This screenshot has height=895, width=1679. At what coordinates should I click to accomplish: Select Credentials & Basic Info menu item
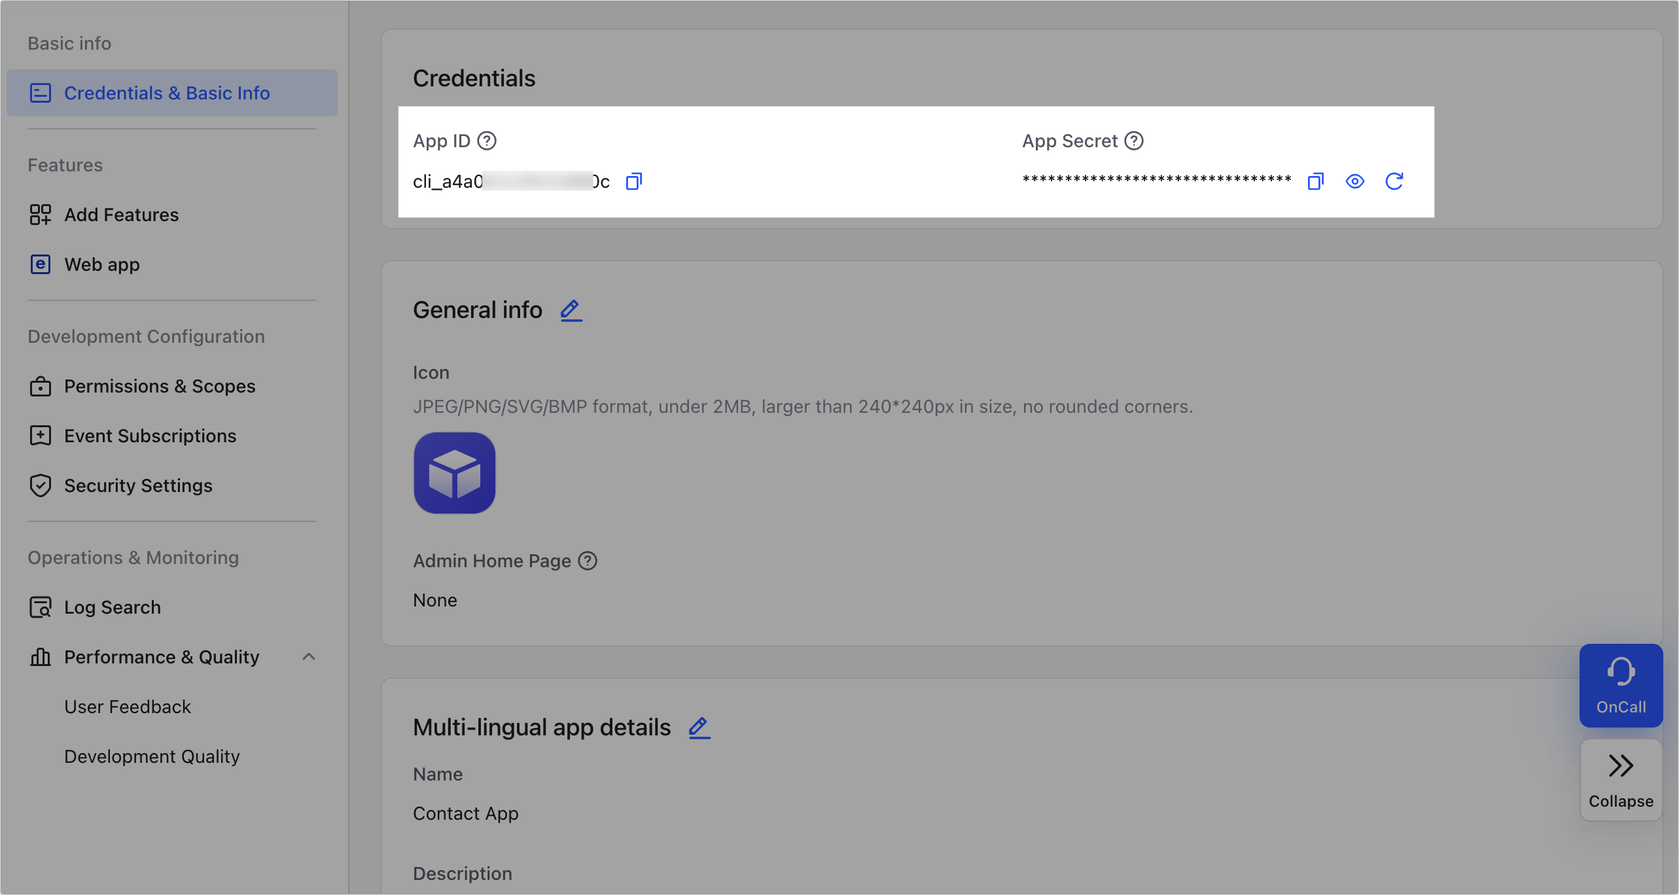click(x=172, y=93)
